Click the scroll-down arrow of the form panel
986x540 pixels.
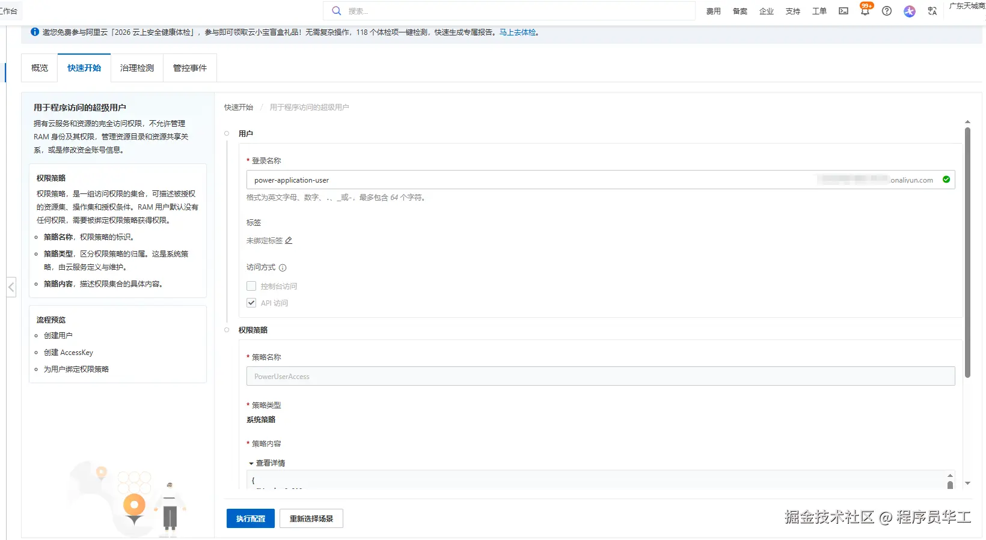point(967,483)
